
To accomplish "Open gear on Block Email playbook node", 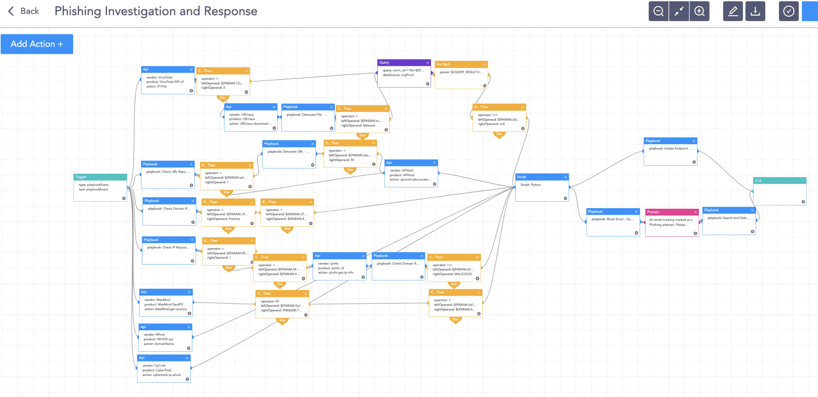I will pos(636,233).
